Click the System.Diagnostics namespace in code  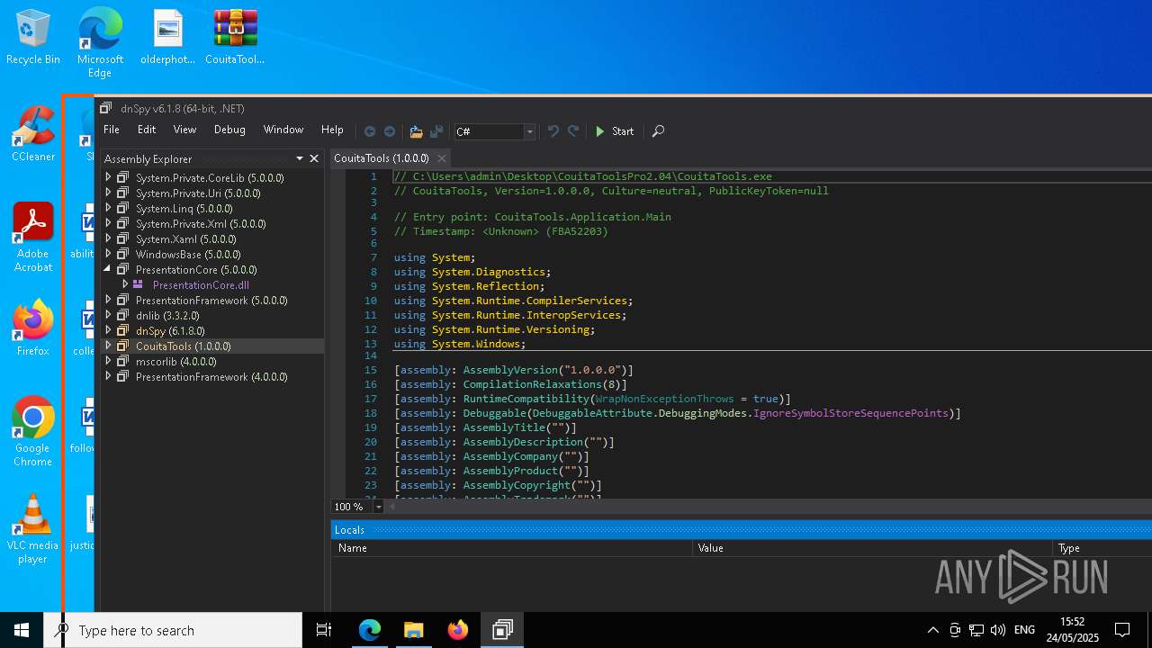(489, 272)
